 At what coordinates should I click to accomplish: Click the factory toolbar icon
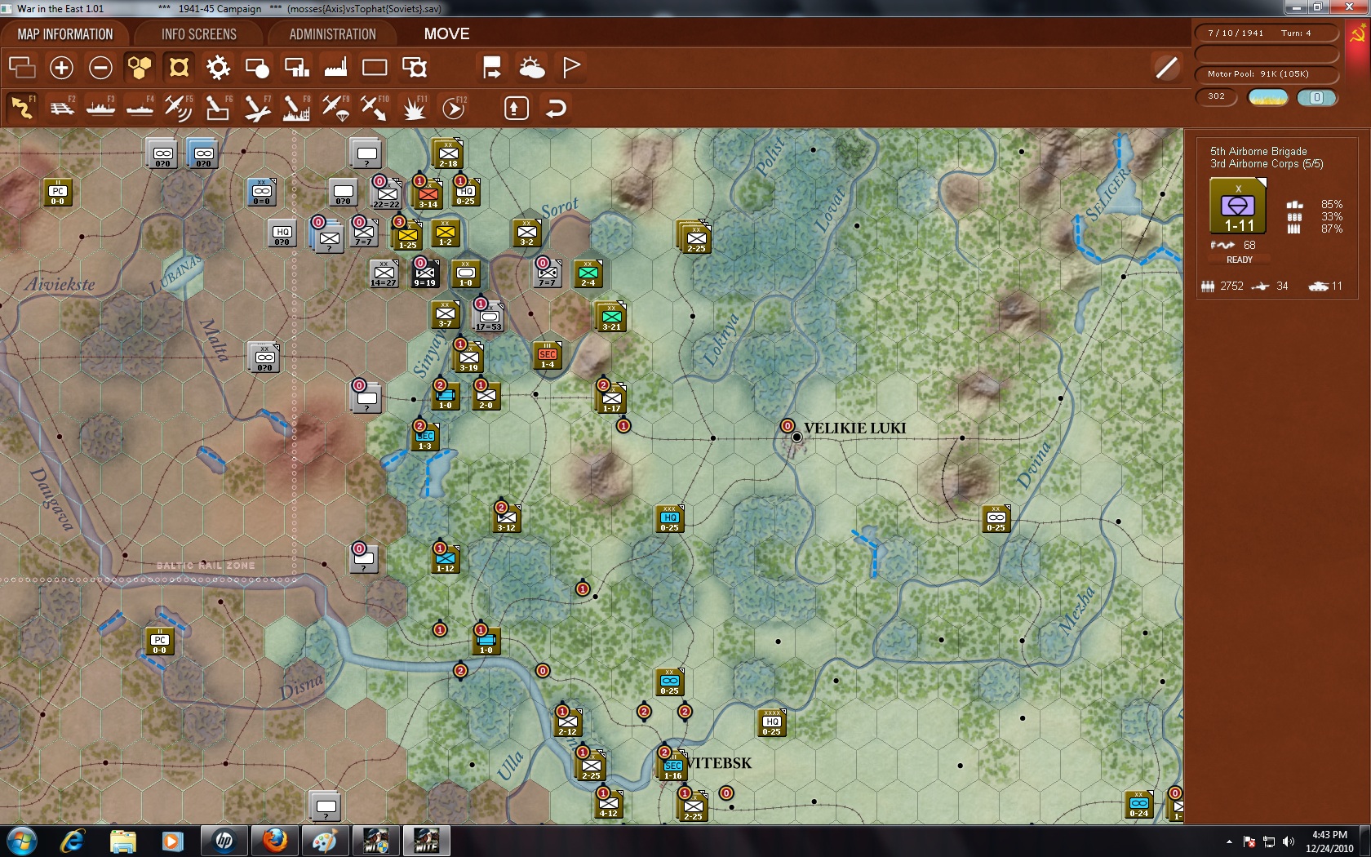335,68
